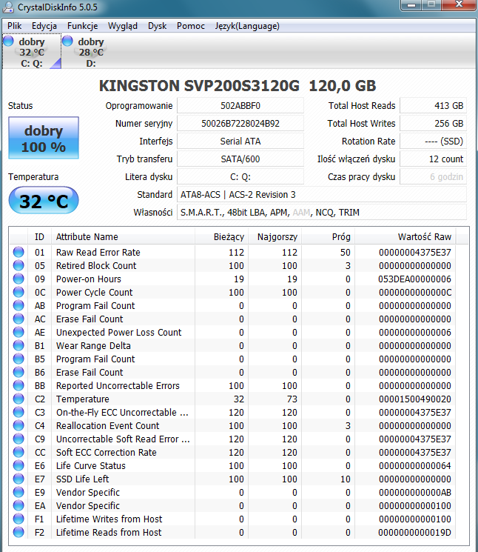Select the D: disk tab
The height and width of the screenshot is (552, 478).
(x=91, y=52)
